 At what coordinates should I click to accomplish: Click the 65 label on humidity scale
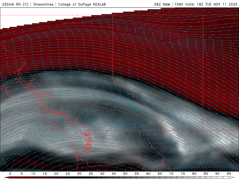160,174
